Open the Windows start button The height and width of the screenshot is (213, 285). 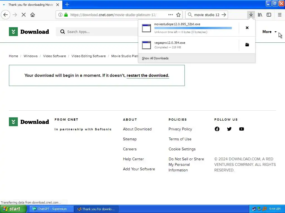[13, 209]
